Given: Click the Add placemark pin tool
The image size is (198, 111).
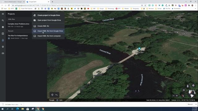Looking at the screenshot, I should click(x=52, y=95).
